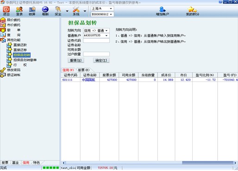Switch to bottom 信用 tab
Screen dimensions: 238x171
26,163
